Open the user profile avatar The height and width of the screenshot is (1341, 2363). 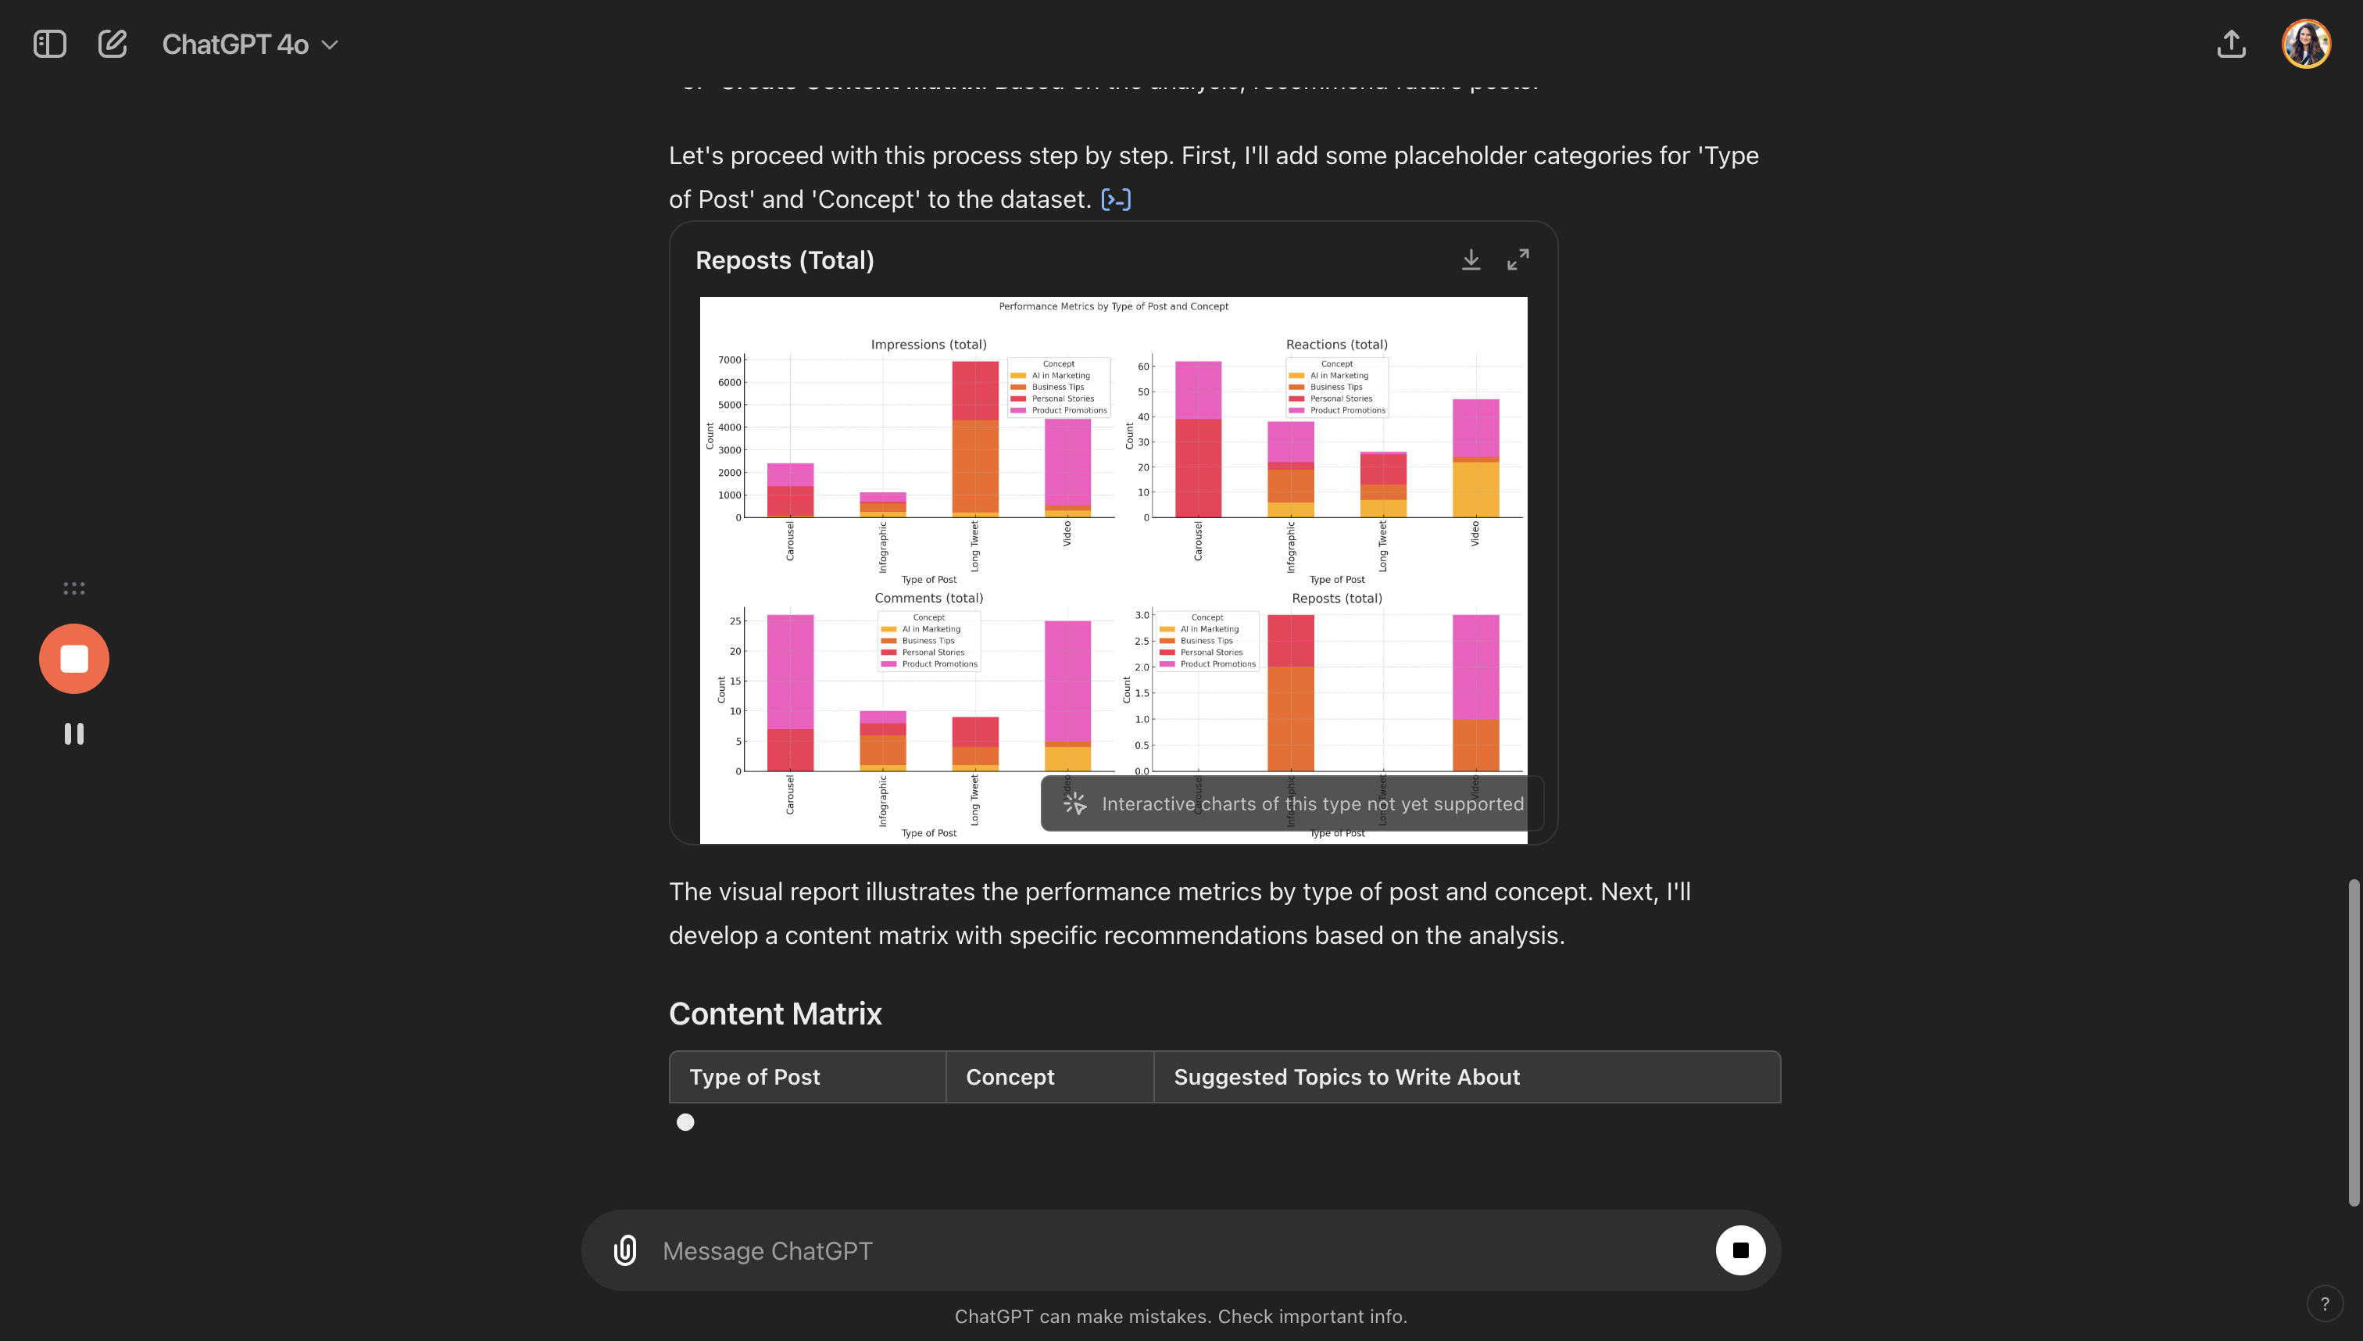click(2305, 45)
